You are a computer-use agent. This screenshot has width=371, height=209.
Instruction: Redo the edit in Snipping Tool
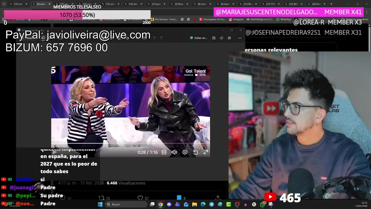161,38
